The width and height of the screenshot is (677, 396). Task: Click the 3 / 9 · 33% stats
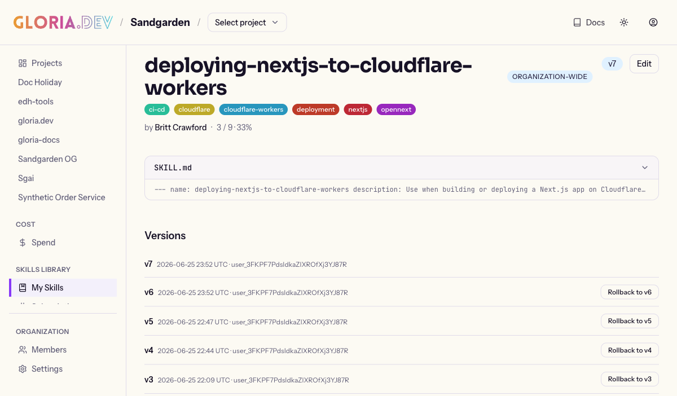tap(234, 127)
